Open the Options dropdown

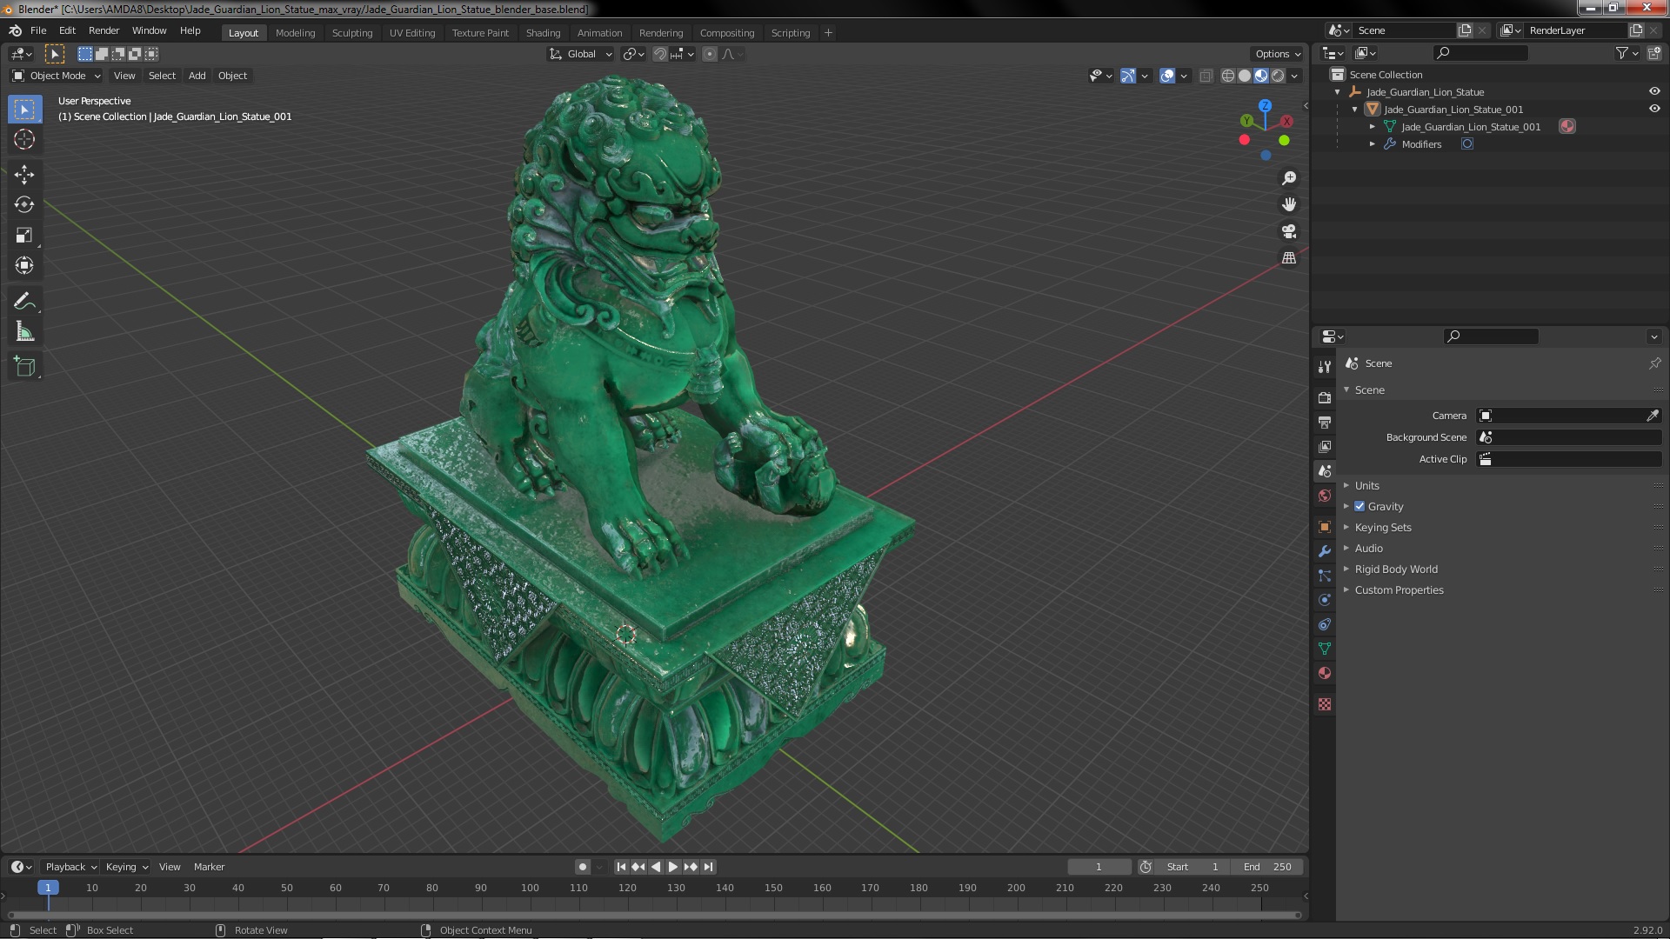(x=1278, y=54)
